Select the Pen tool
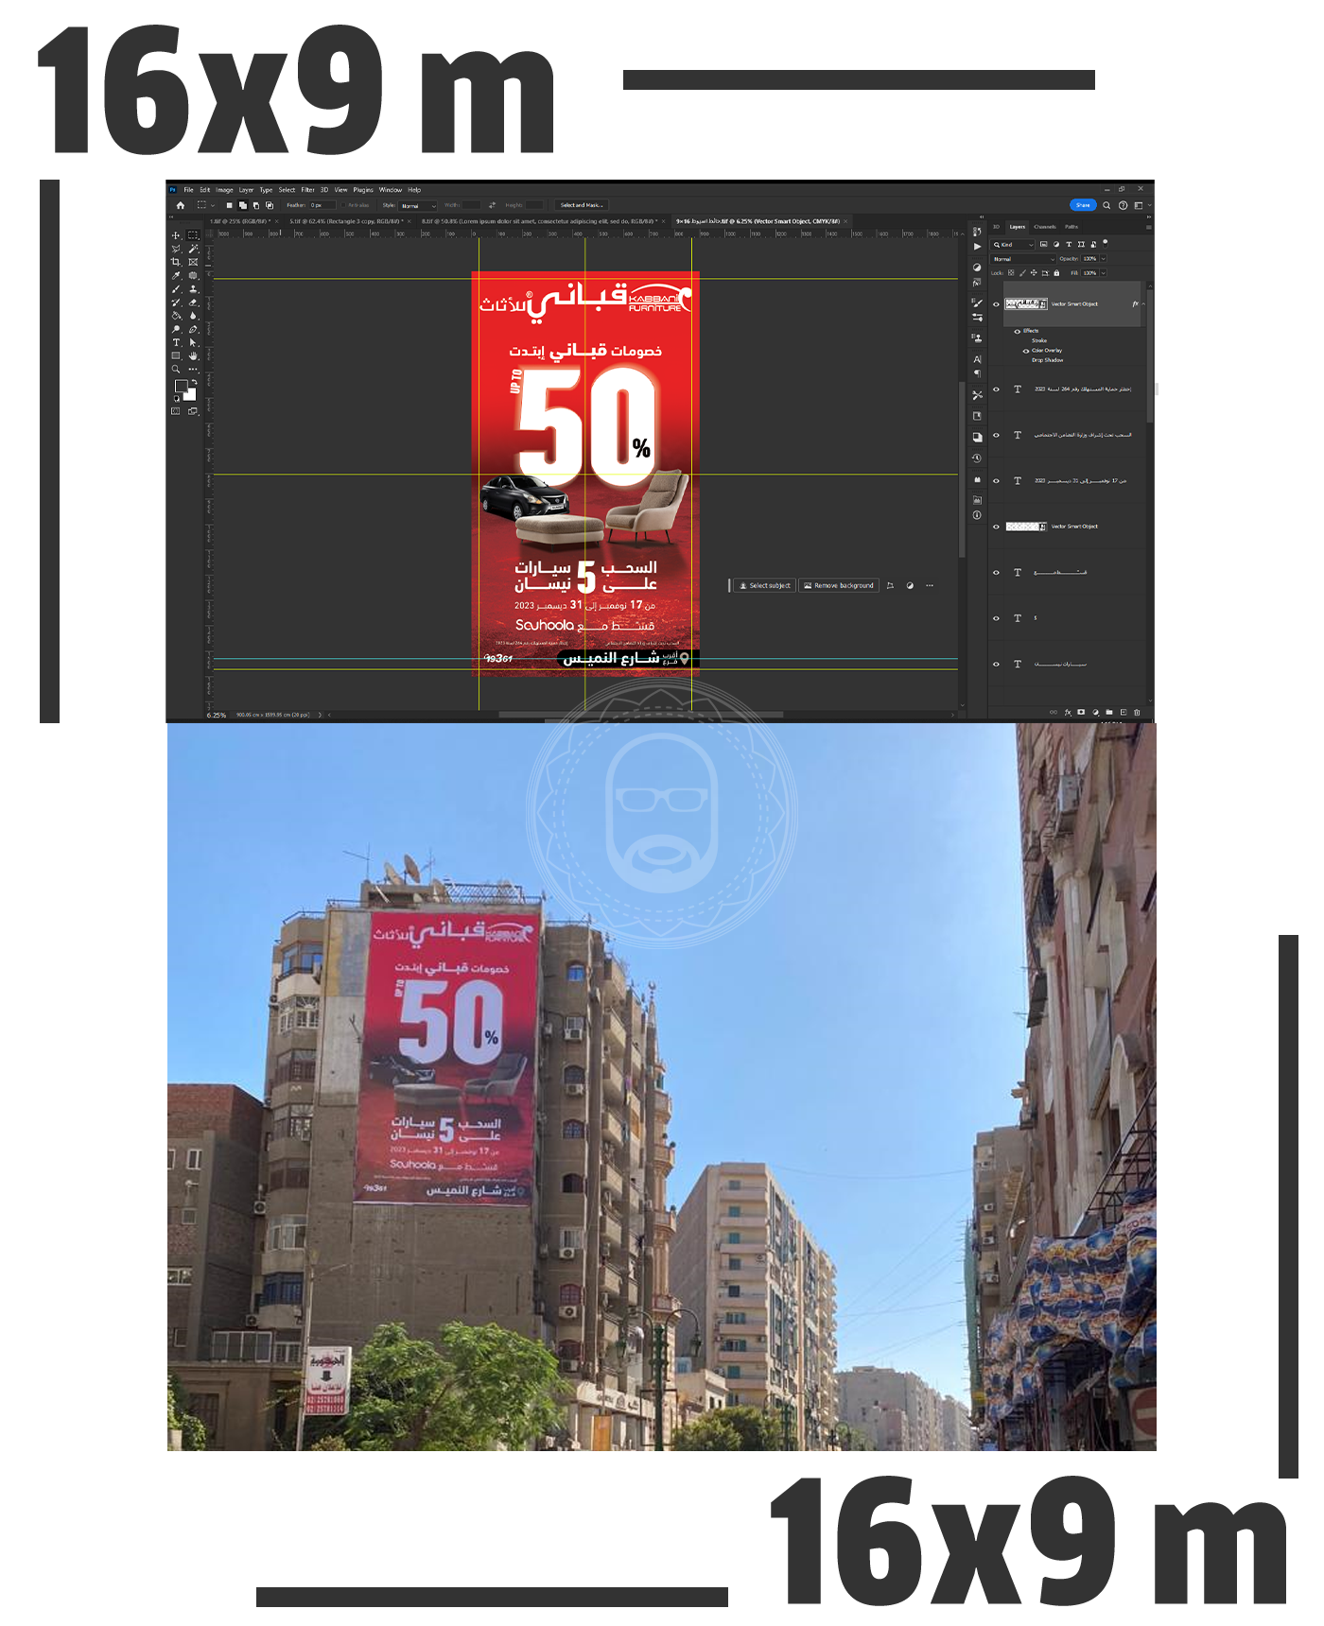1324x1626 pixels. pyautogui.click(x=193, y=329)
